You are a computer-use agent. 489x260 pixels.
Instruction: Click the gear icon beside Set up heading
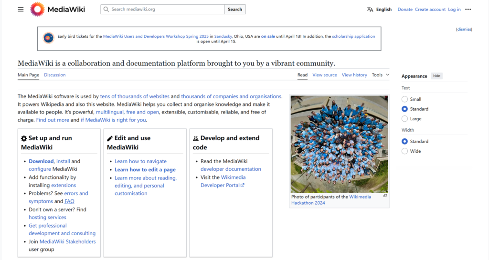tap(24, 138)
